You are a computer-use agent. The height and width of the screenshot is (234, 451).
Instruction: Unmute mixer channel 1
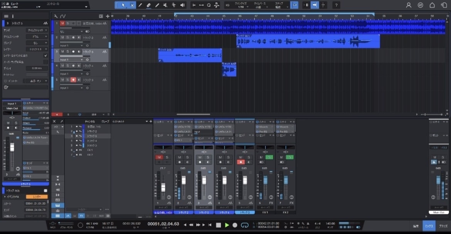(159, 157)
